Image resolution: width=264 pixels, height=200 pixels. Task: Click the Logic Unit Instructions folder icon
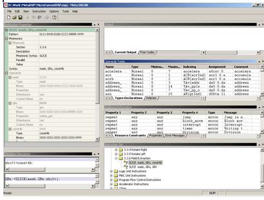click(116, 171)
